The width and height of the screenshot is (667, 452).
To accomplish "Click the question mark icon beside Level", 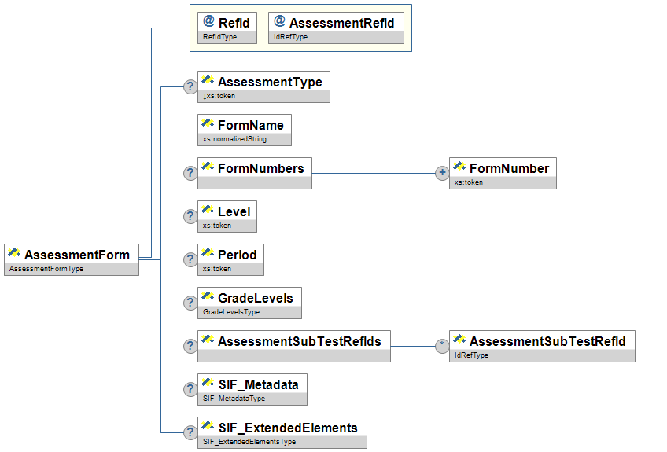I will (190, 217).
